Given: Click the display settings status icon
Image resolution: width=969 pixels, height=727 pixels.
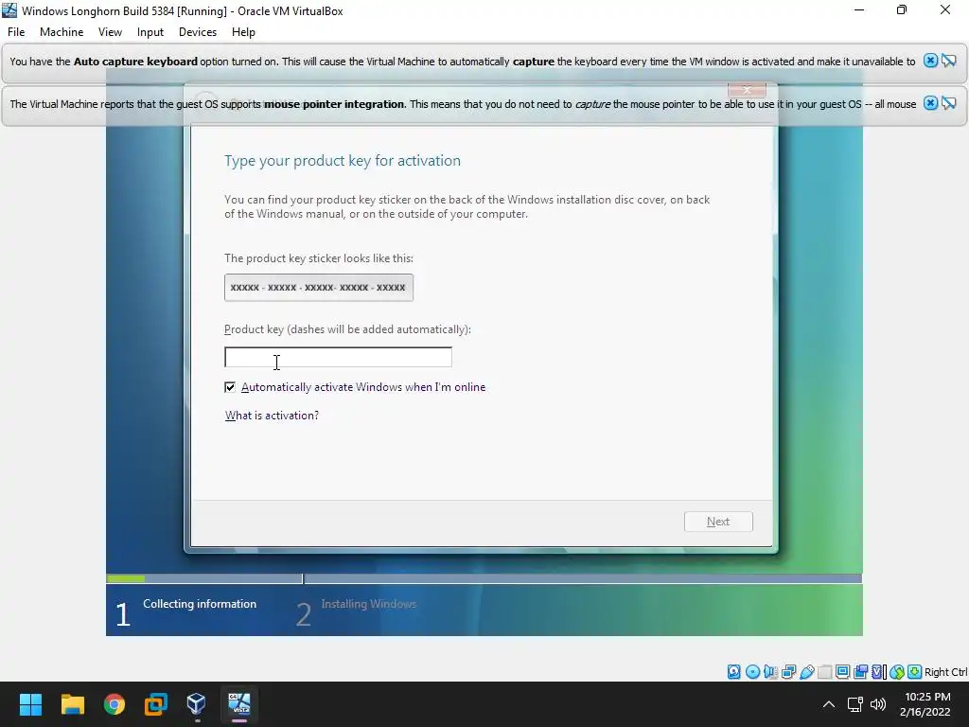Looking at the screenshot, I should tap(842, 672).
